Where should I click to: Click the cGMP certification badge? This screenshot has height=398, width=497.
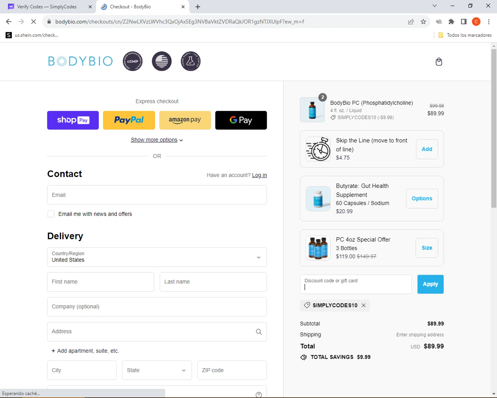click(x=133, y=61)
